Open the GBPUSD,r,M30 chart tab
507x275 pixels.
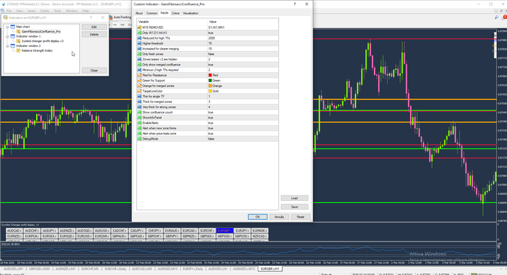39,269
